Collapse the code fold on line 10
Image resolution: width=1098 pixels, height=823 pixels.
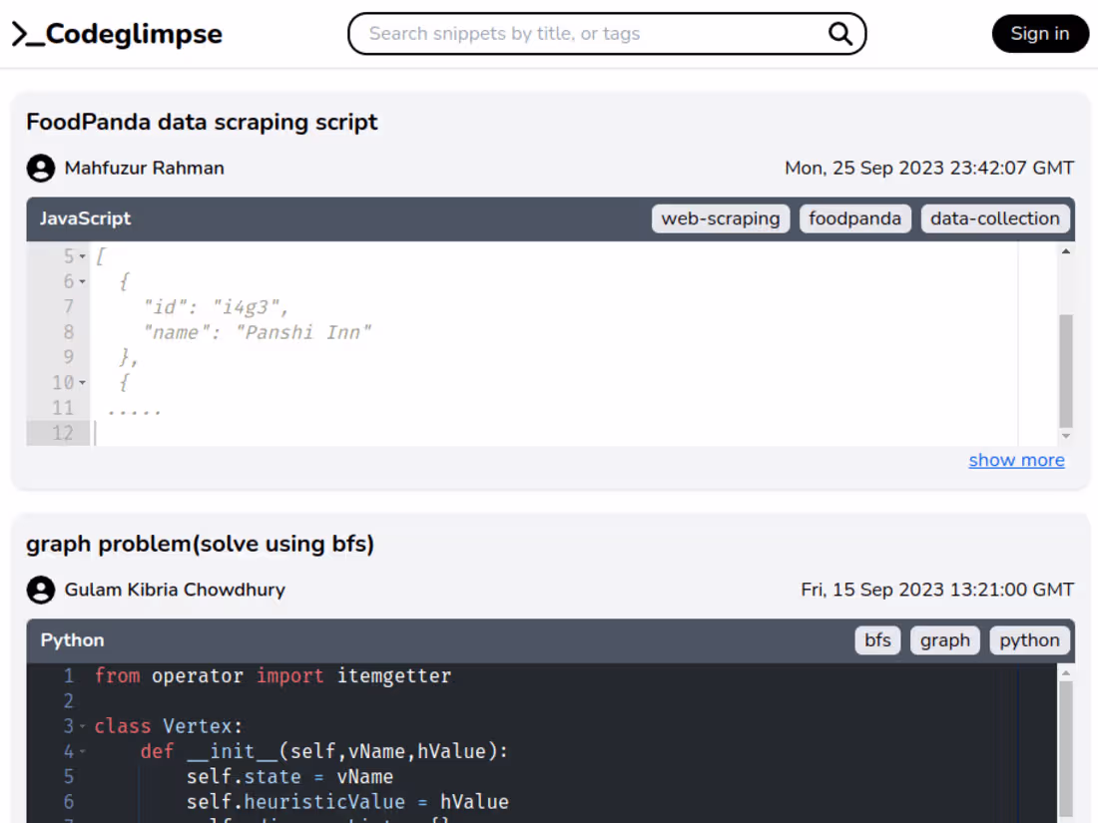[82, 382]
